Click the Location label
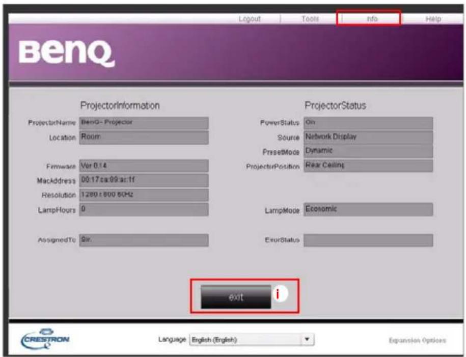 click(x=63, y=138)
